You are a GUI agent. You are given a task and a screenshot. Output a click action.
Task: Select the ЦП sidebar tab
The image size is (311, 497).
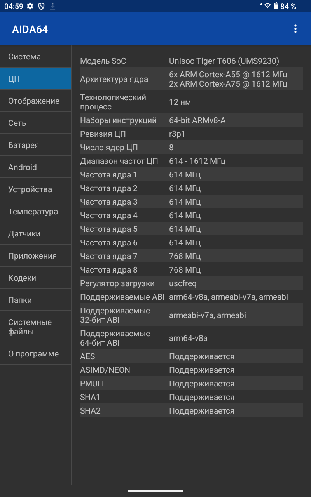[x=35, y=79]
